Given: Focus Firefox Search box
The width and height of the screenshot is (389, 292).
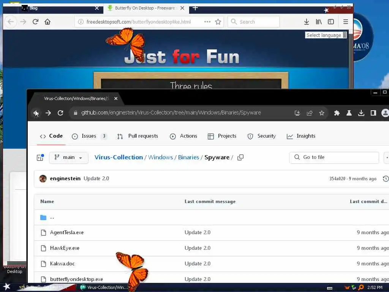Looking at the screenshot, I should 253,22.
